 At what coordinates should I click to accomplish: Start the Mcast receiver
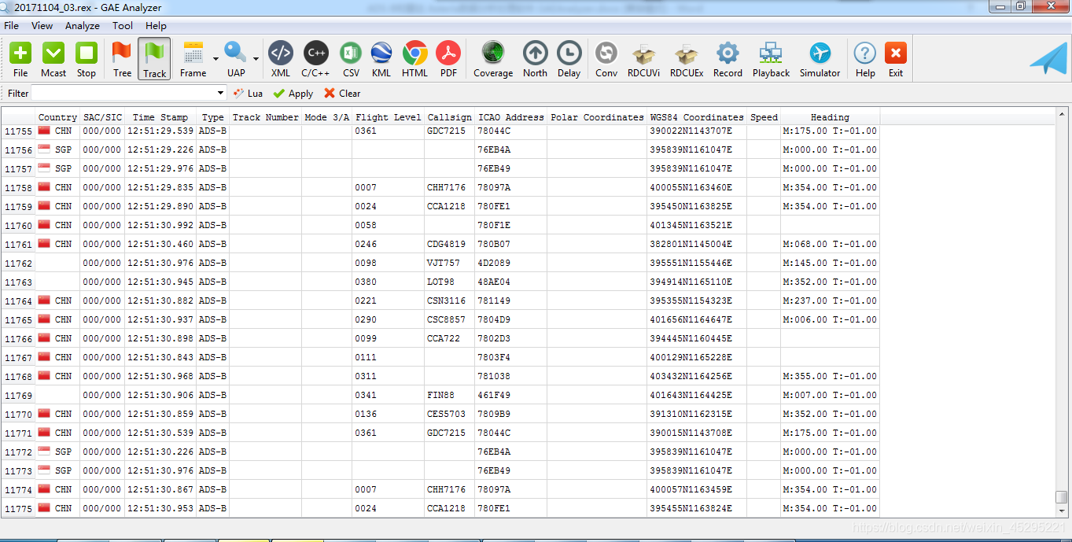53,60
